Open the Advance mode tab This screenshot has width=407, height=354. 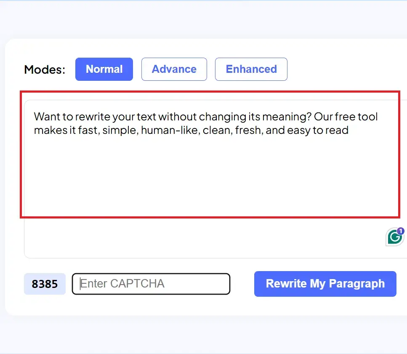[174, 69]
